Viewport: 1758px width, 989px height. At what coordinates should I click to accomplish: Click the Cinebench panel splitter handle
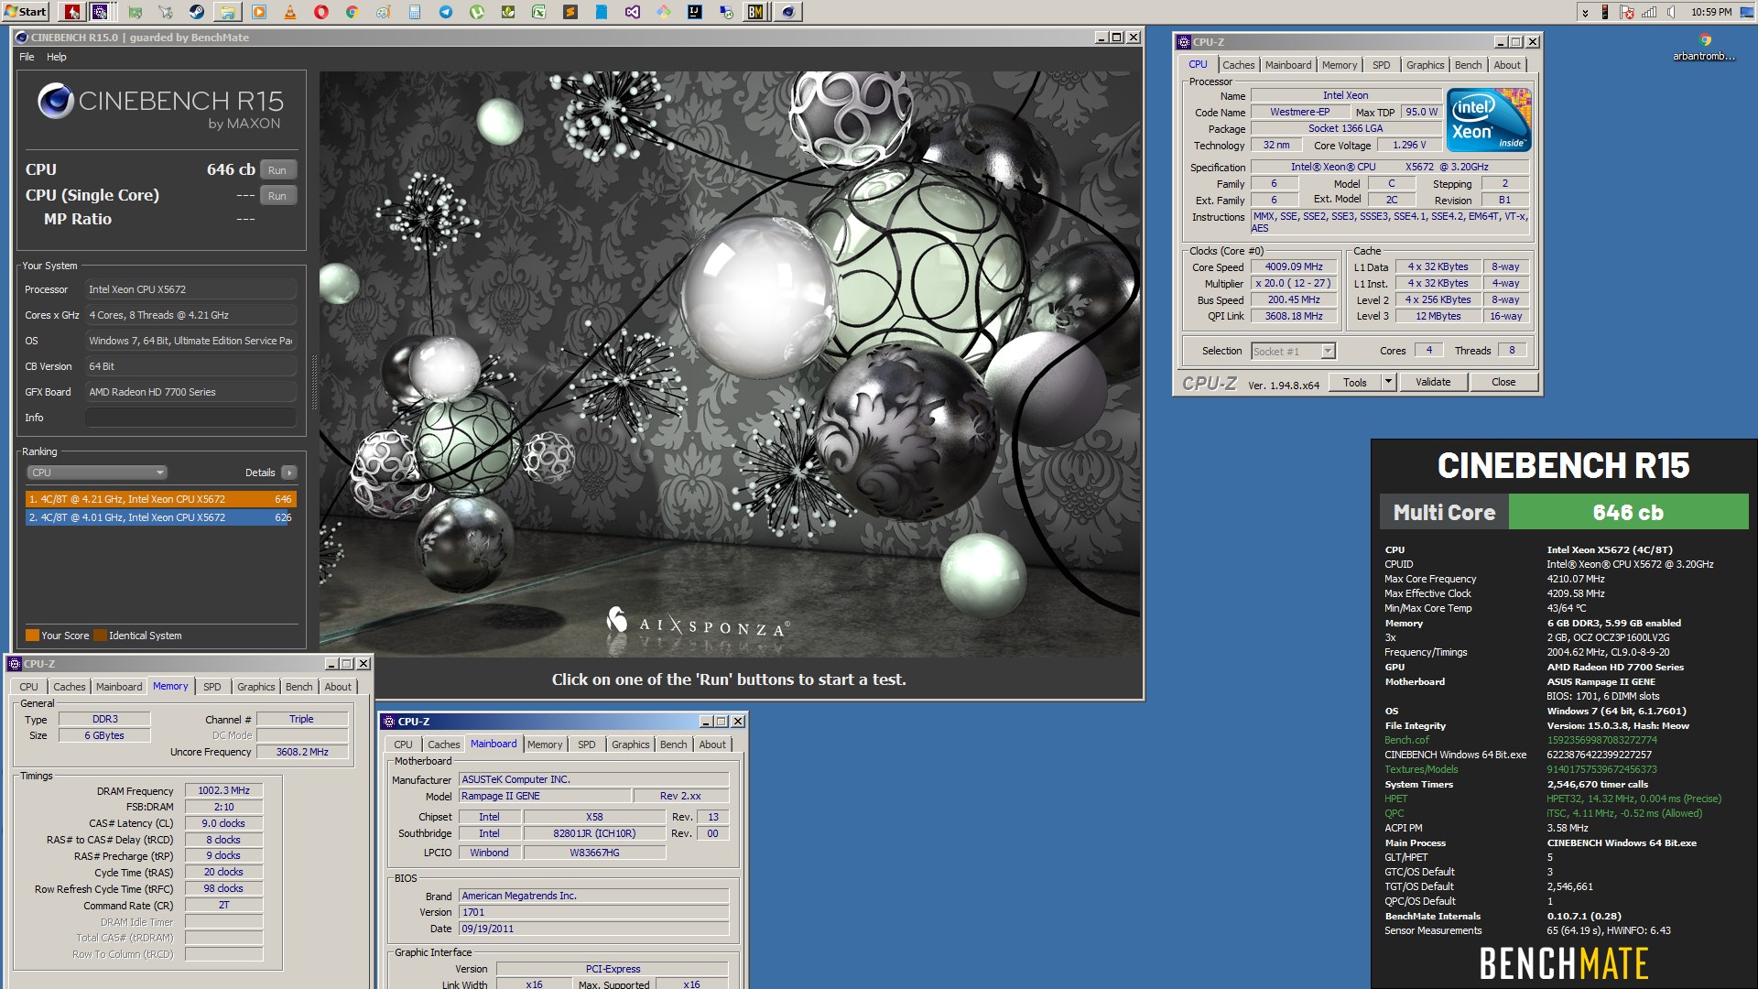314,381
